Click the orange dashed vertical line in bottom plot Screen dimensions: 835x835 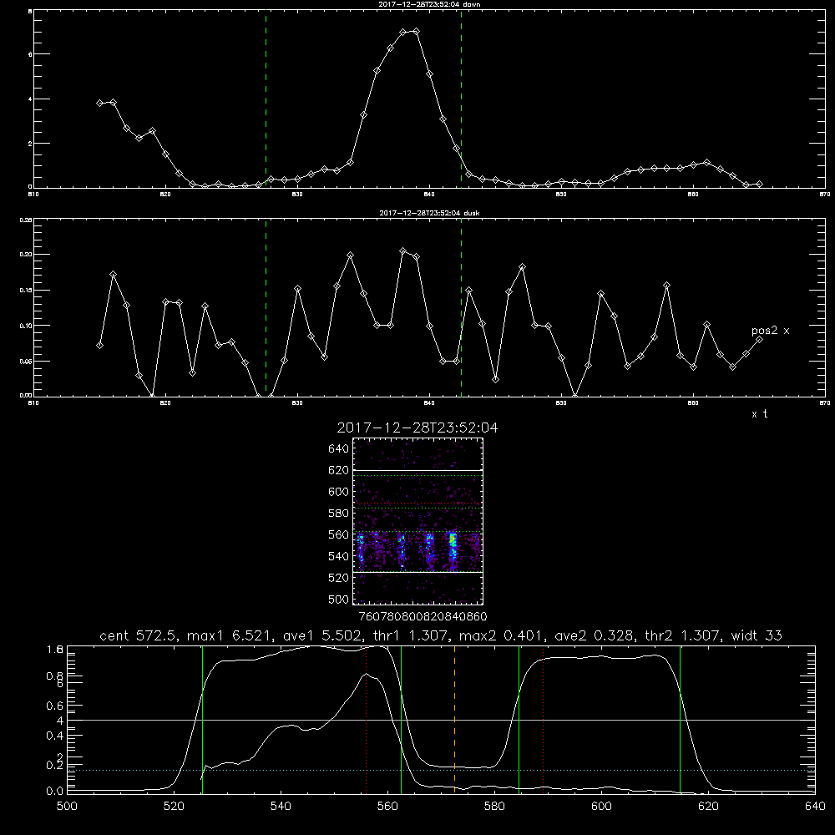click(454, 720)
